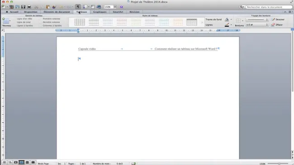Switch to Draft view icon
The height and width of the screenshot is (165, 294).
(4, 162)
